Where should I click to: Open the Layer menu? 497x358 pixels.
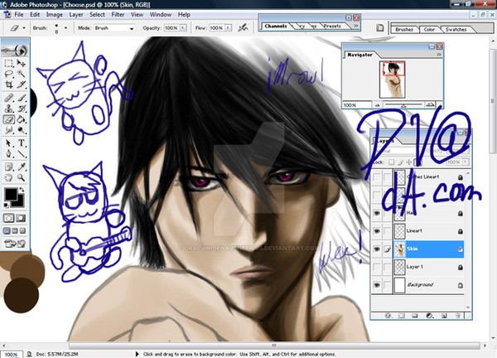(x=76, y=15)
